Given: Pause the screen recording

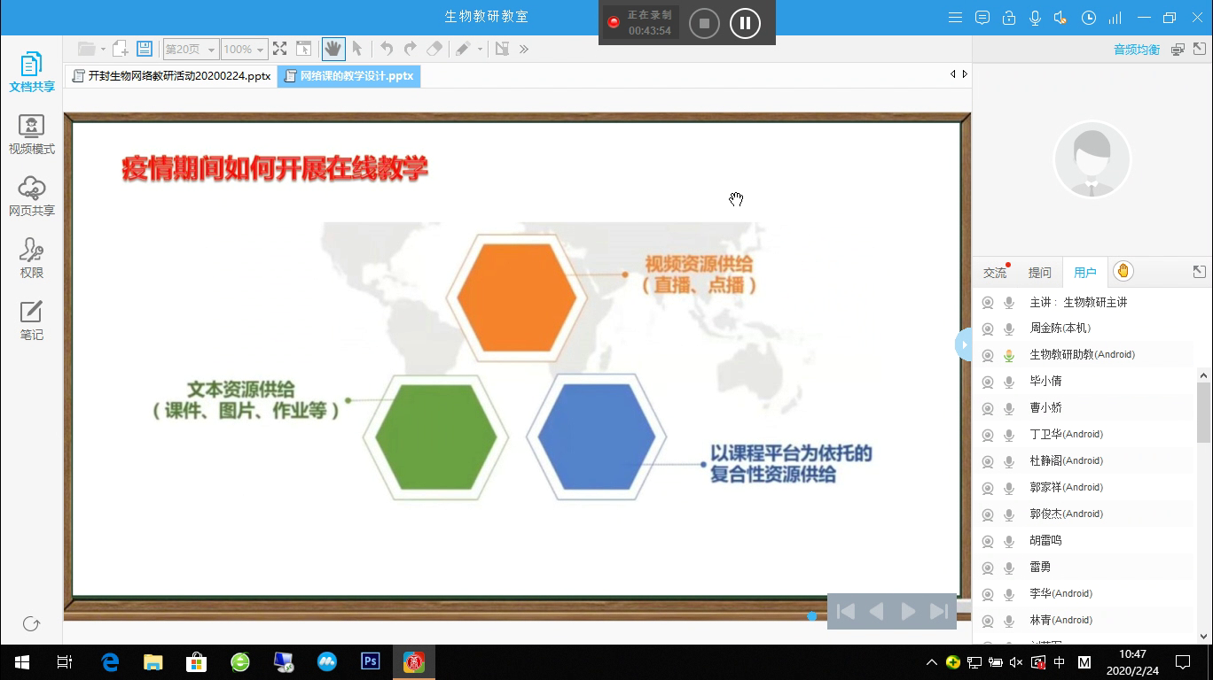Looking at the screenshot, I should [745, 23].
